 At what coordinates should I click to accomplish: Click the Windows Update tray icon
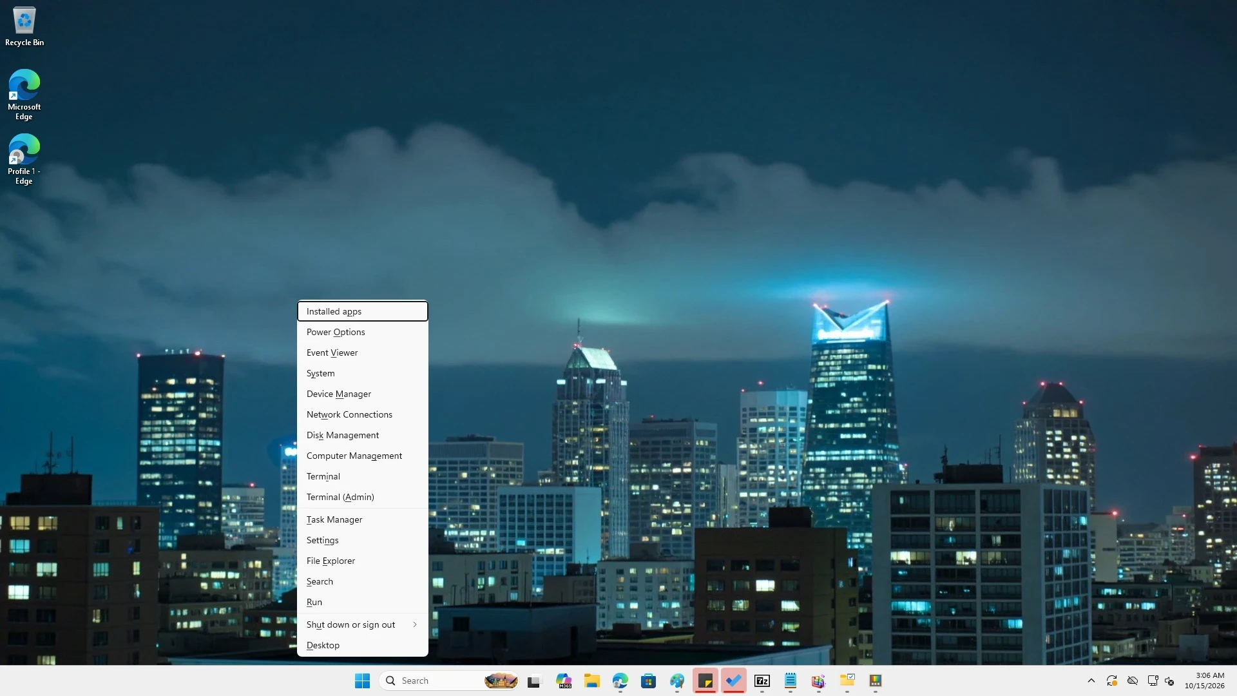click(1112, 681)
